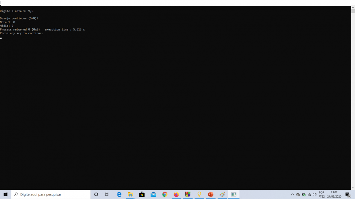Open the Windows Start menu

pyautogui.click(x=5, y=194)
